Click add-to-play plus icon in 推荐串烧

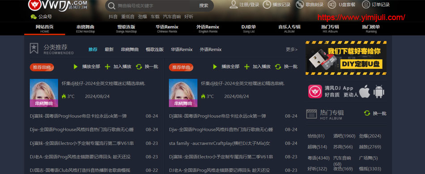tap(108, 66)
